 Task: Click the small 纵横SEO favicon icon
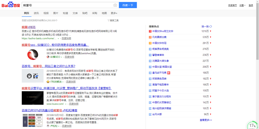pos(48,57)
